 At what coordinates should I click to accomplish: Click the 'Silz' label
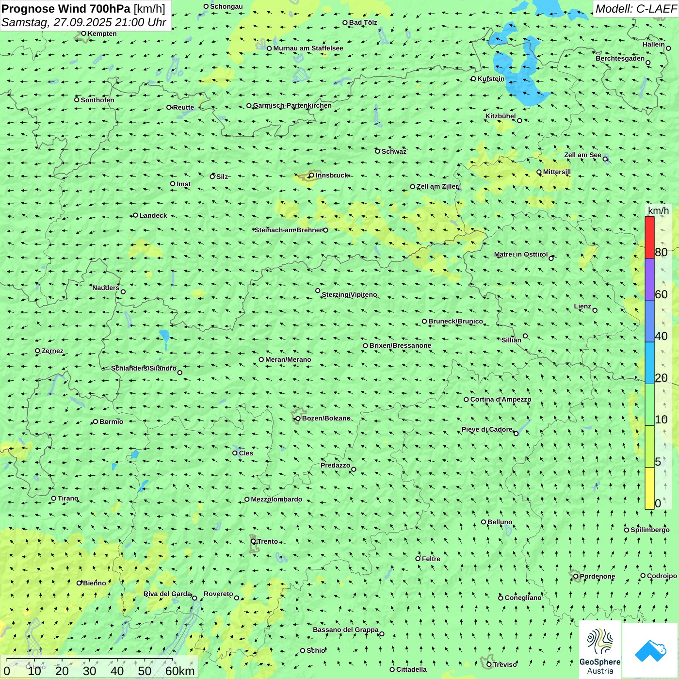point(222,177)
